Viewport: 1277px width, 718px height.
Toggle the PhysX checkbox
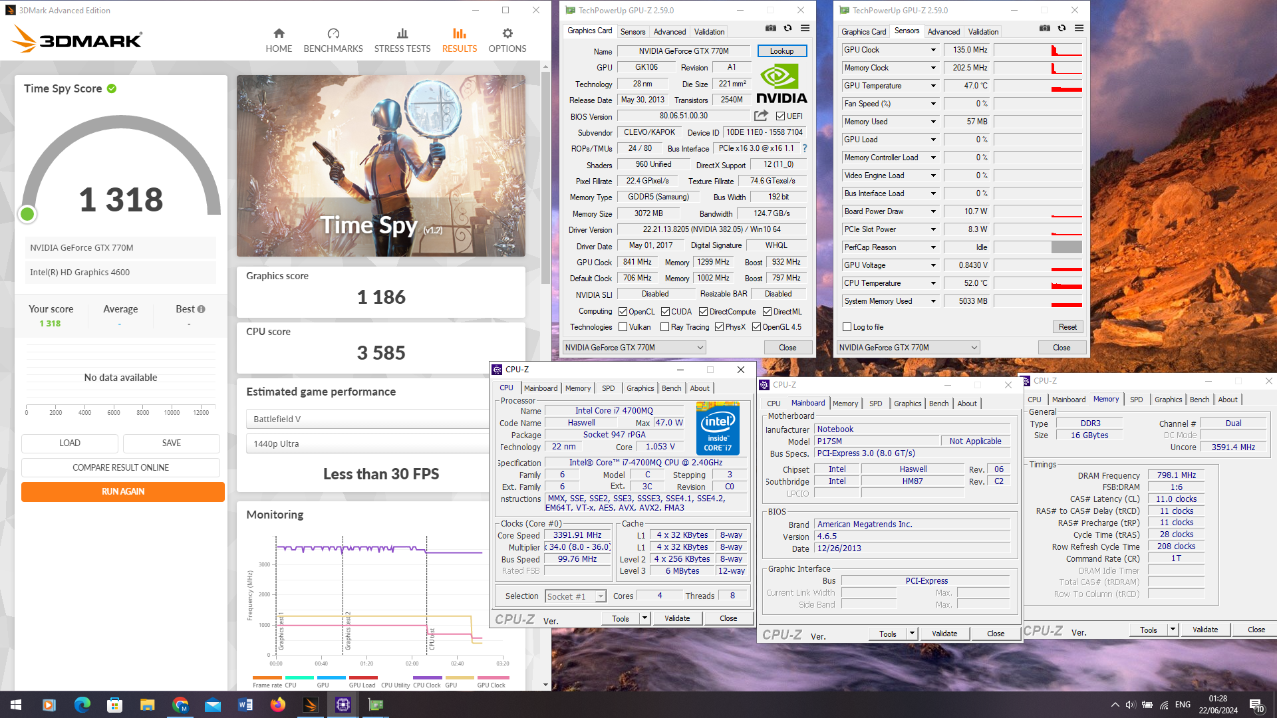pos(719,327)
